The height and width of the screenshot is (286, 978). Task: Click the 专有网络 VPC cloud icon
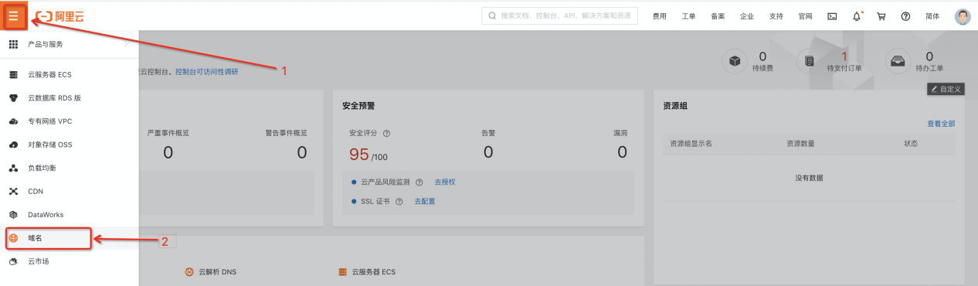click(x=13, y=121)
